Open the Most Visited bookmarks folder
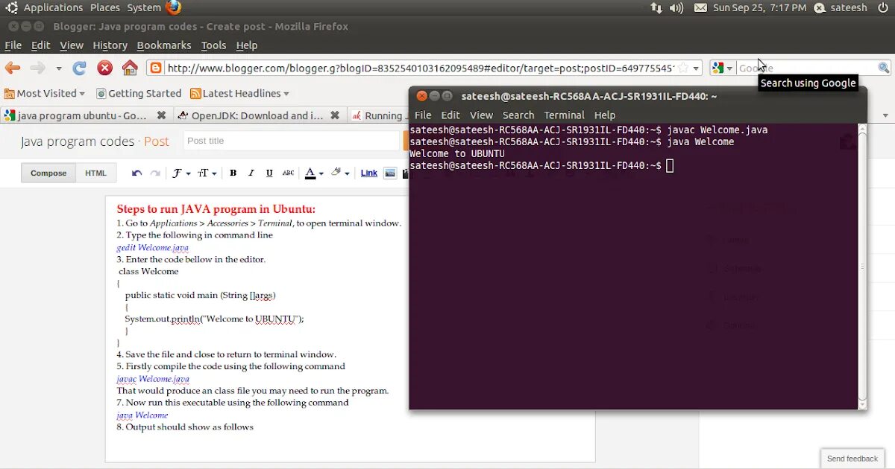 [x=45, y=93]
